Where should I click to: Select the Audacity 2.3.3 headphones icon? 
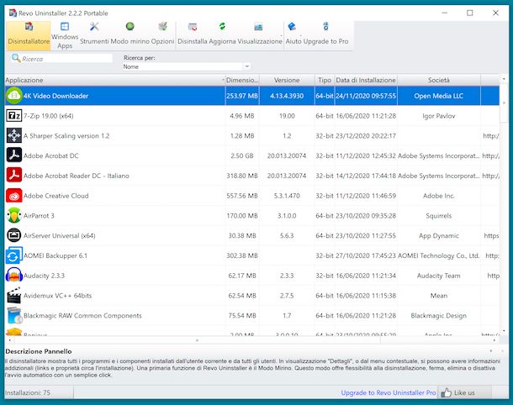coord(13,276)
